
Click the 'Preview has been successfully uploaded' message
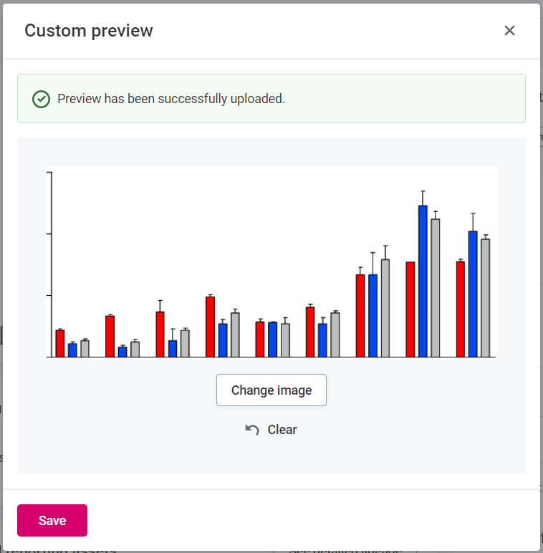click(171, 99)
